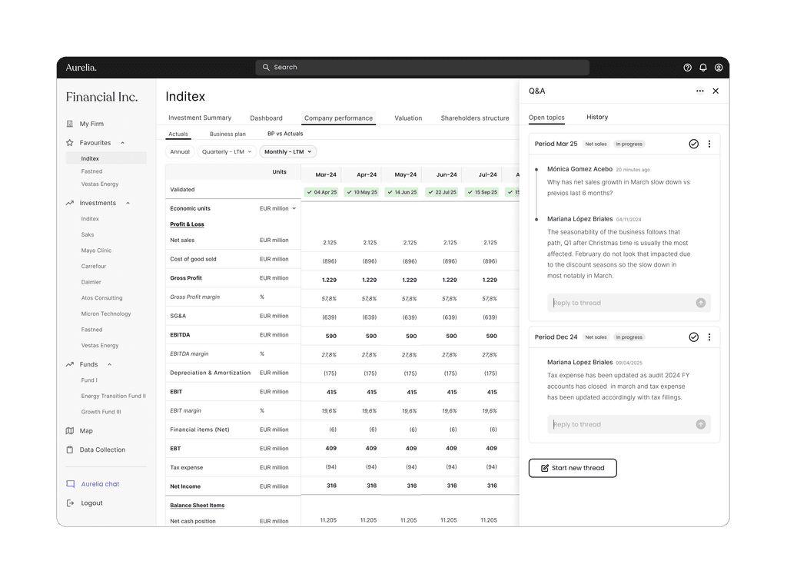Mark Period Mar 25 thread as resolved
The width and height of the screenshot is (787, 584).
[693, 144]
